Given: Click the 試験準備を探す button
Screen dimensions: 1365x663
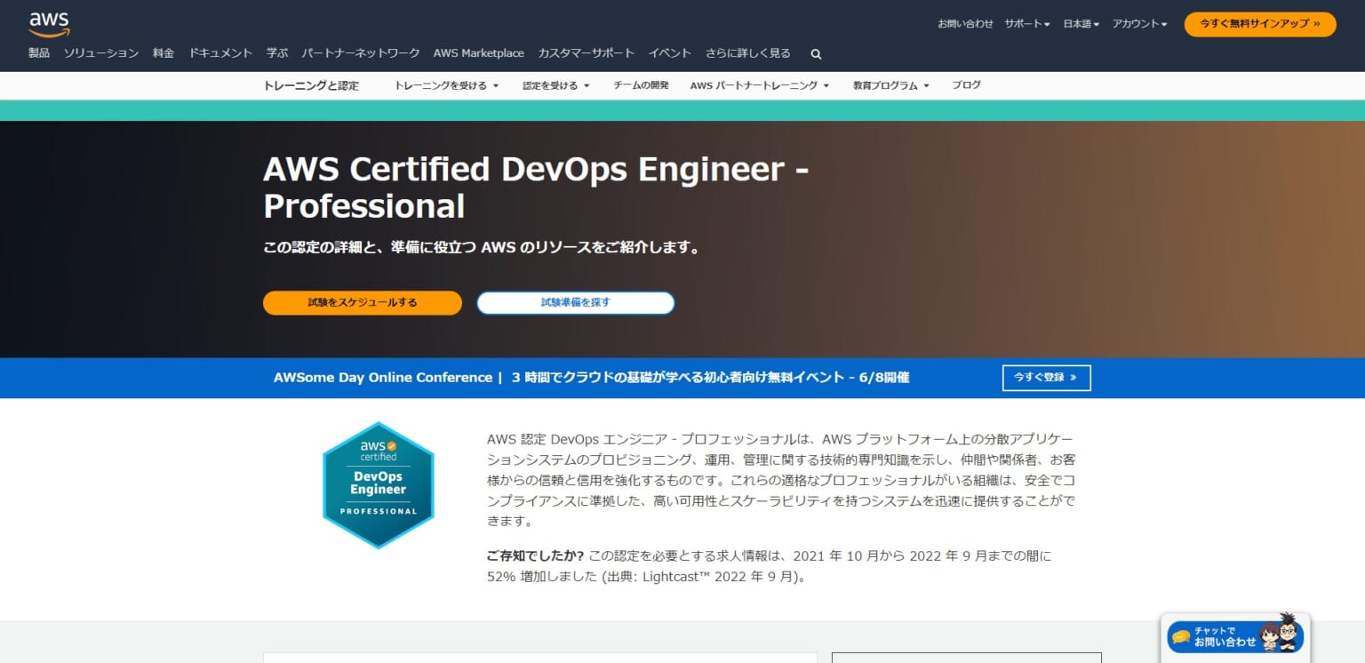Looking at the screenshot, I should pos(575,302).
